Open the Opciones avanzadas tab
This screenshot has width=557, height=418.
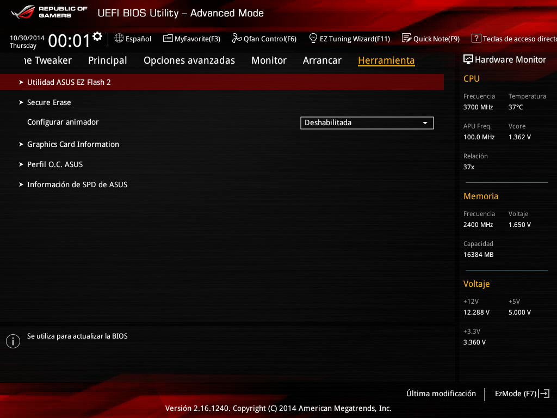tap(189, 60)
